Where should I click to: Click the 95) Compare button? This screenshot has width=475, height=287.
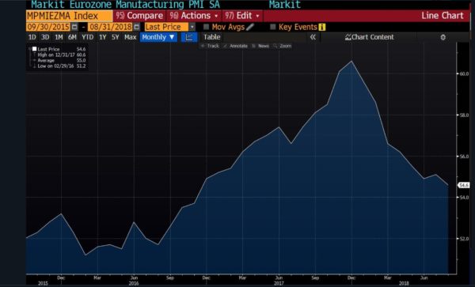point(139,16)
